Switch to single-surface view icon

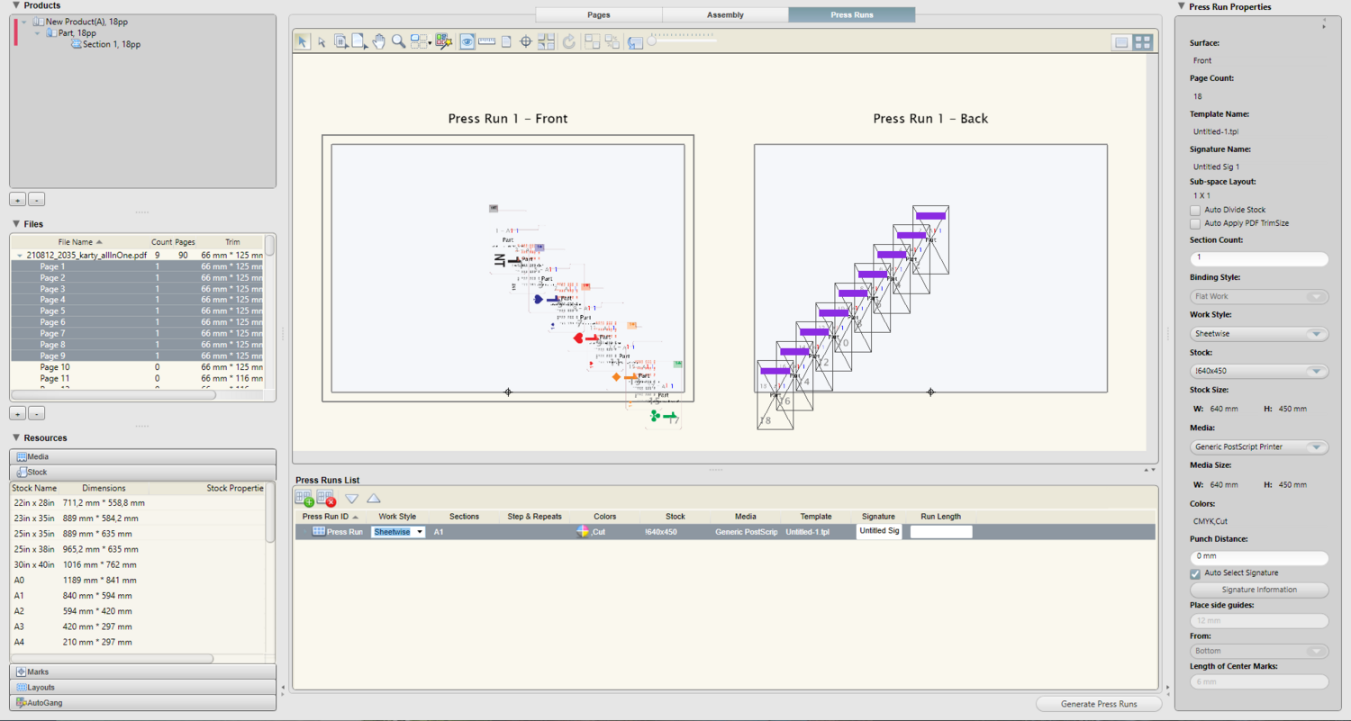pos(1121,41)
